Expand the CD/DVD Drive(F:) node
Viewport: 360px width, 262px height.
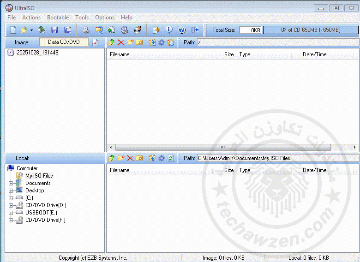pyautogui.click(x=11, y=220)
